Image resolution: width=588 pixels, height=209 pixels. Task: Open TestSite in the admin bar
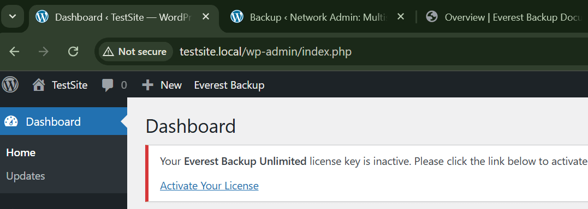coord(69,85)
